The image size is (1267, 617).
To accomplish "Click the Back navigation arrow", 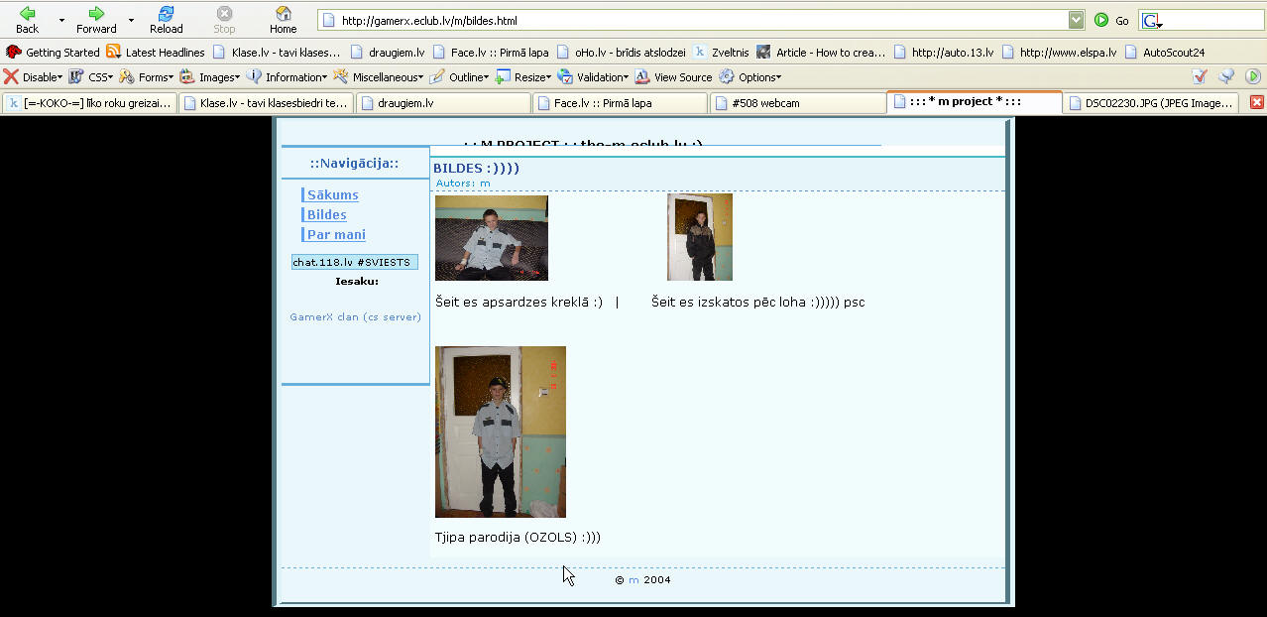I will [x=27, y=15].
